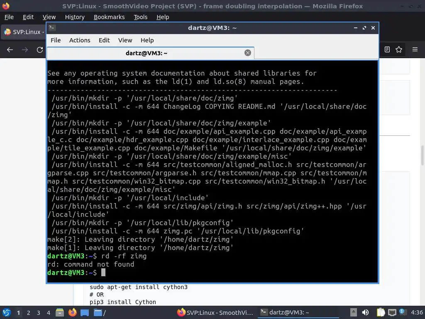Click the '# OR' line on the webpage

[96, 294]
